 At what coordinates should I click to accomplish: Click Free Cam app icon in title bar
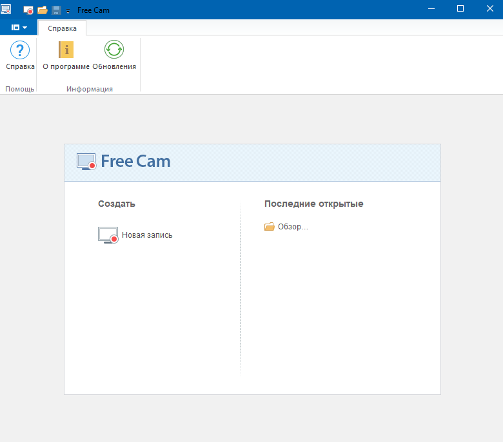click(x=6, y=9)
